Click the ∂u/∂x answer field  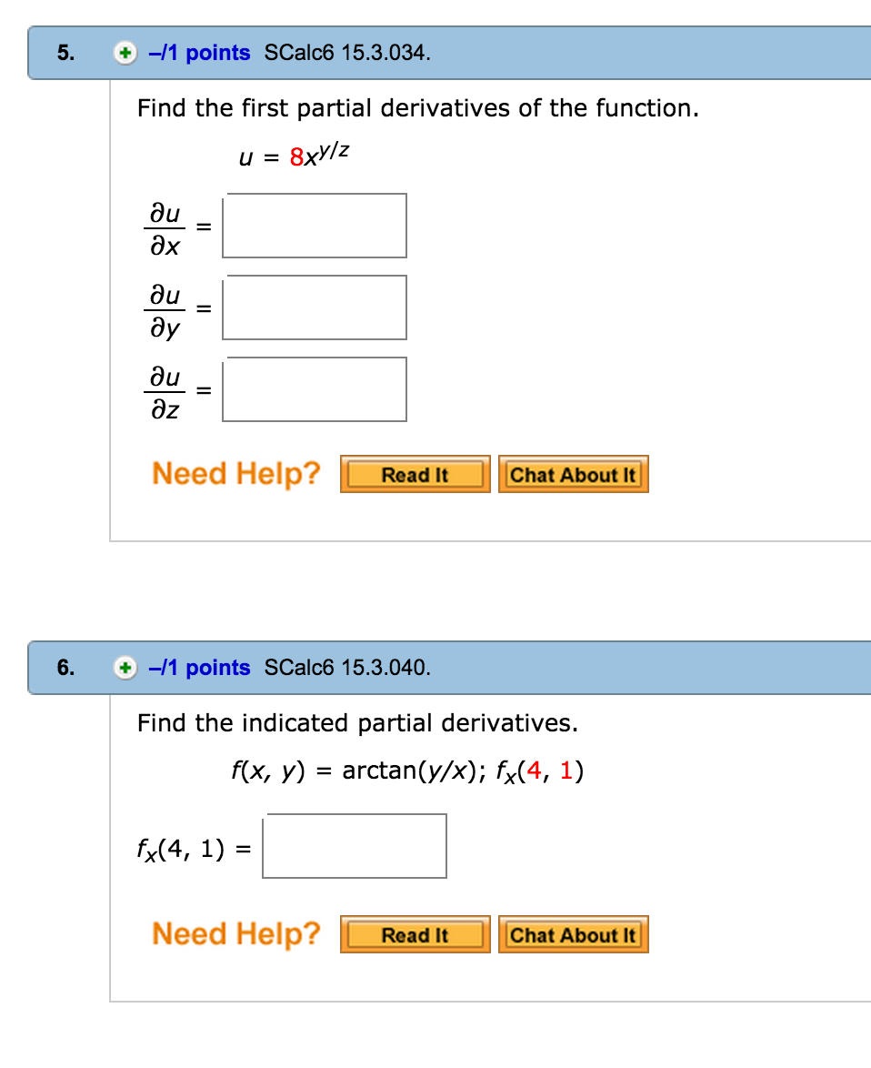tap(315, 226)
